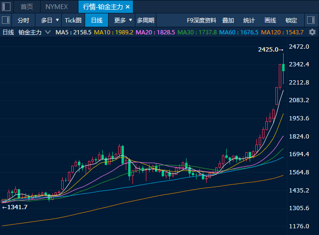Toggle the left sidebar panel icon
The height and width of the screenshot is (235, 319).
coord(6,21)
